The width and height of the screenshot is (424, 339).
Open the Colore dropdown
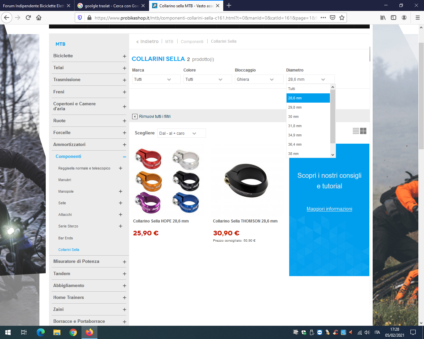tap(208, 79)
